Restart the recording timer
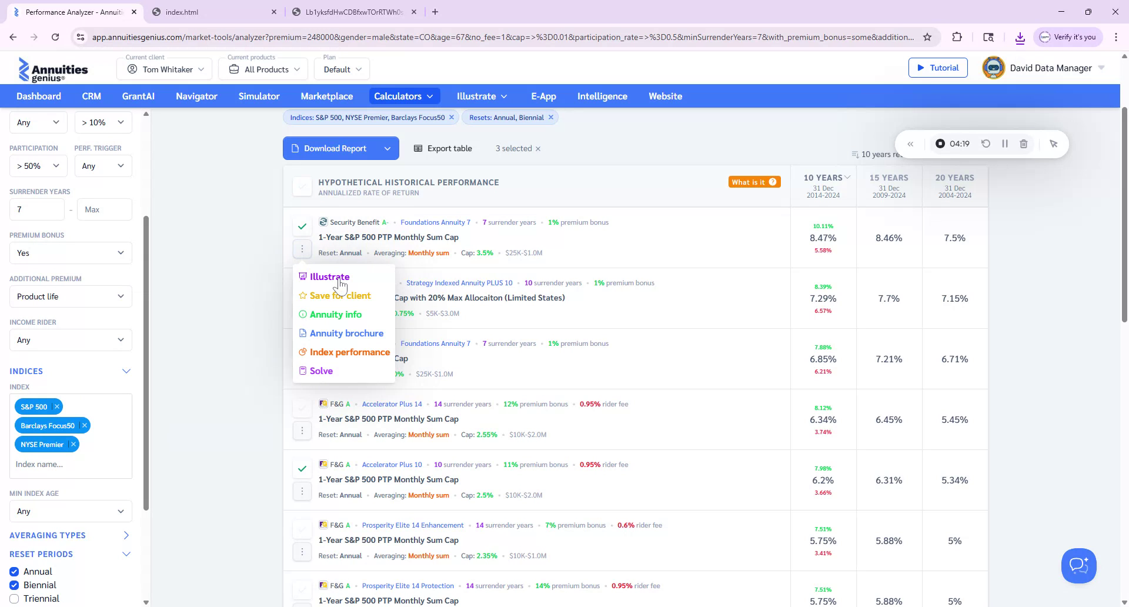Image resolution: width=1129 pixels, height=607 pixels. click(x=986, y=144)
